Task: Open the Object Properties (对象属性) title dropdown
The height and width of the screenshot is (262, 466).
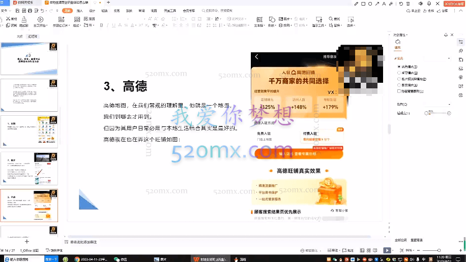Action: click(400, 35)
